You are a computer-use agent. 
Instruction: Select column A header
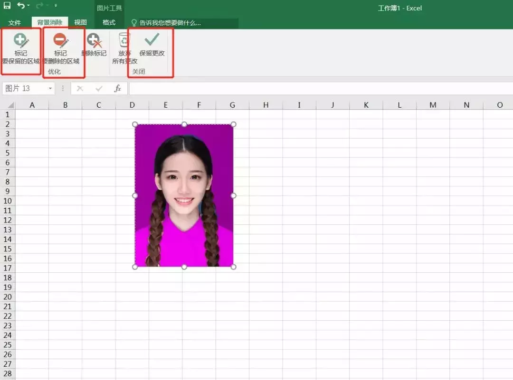tap(32, 105)
